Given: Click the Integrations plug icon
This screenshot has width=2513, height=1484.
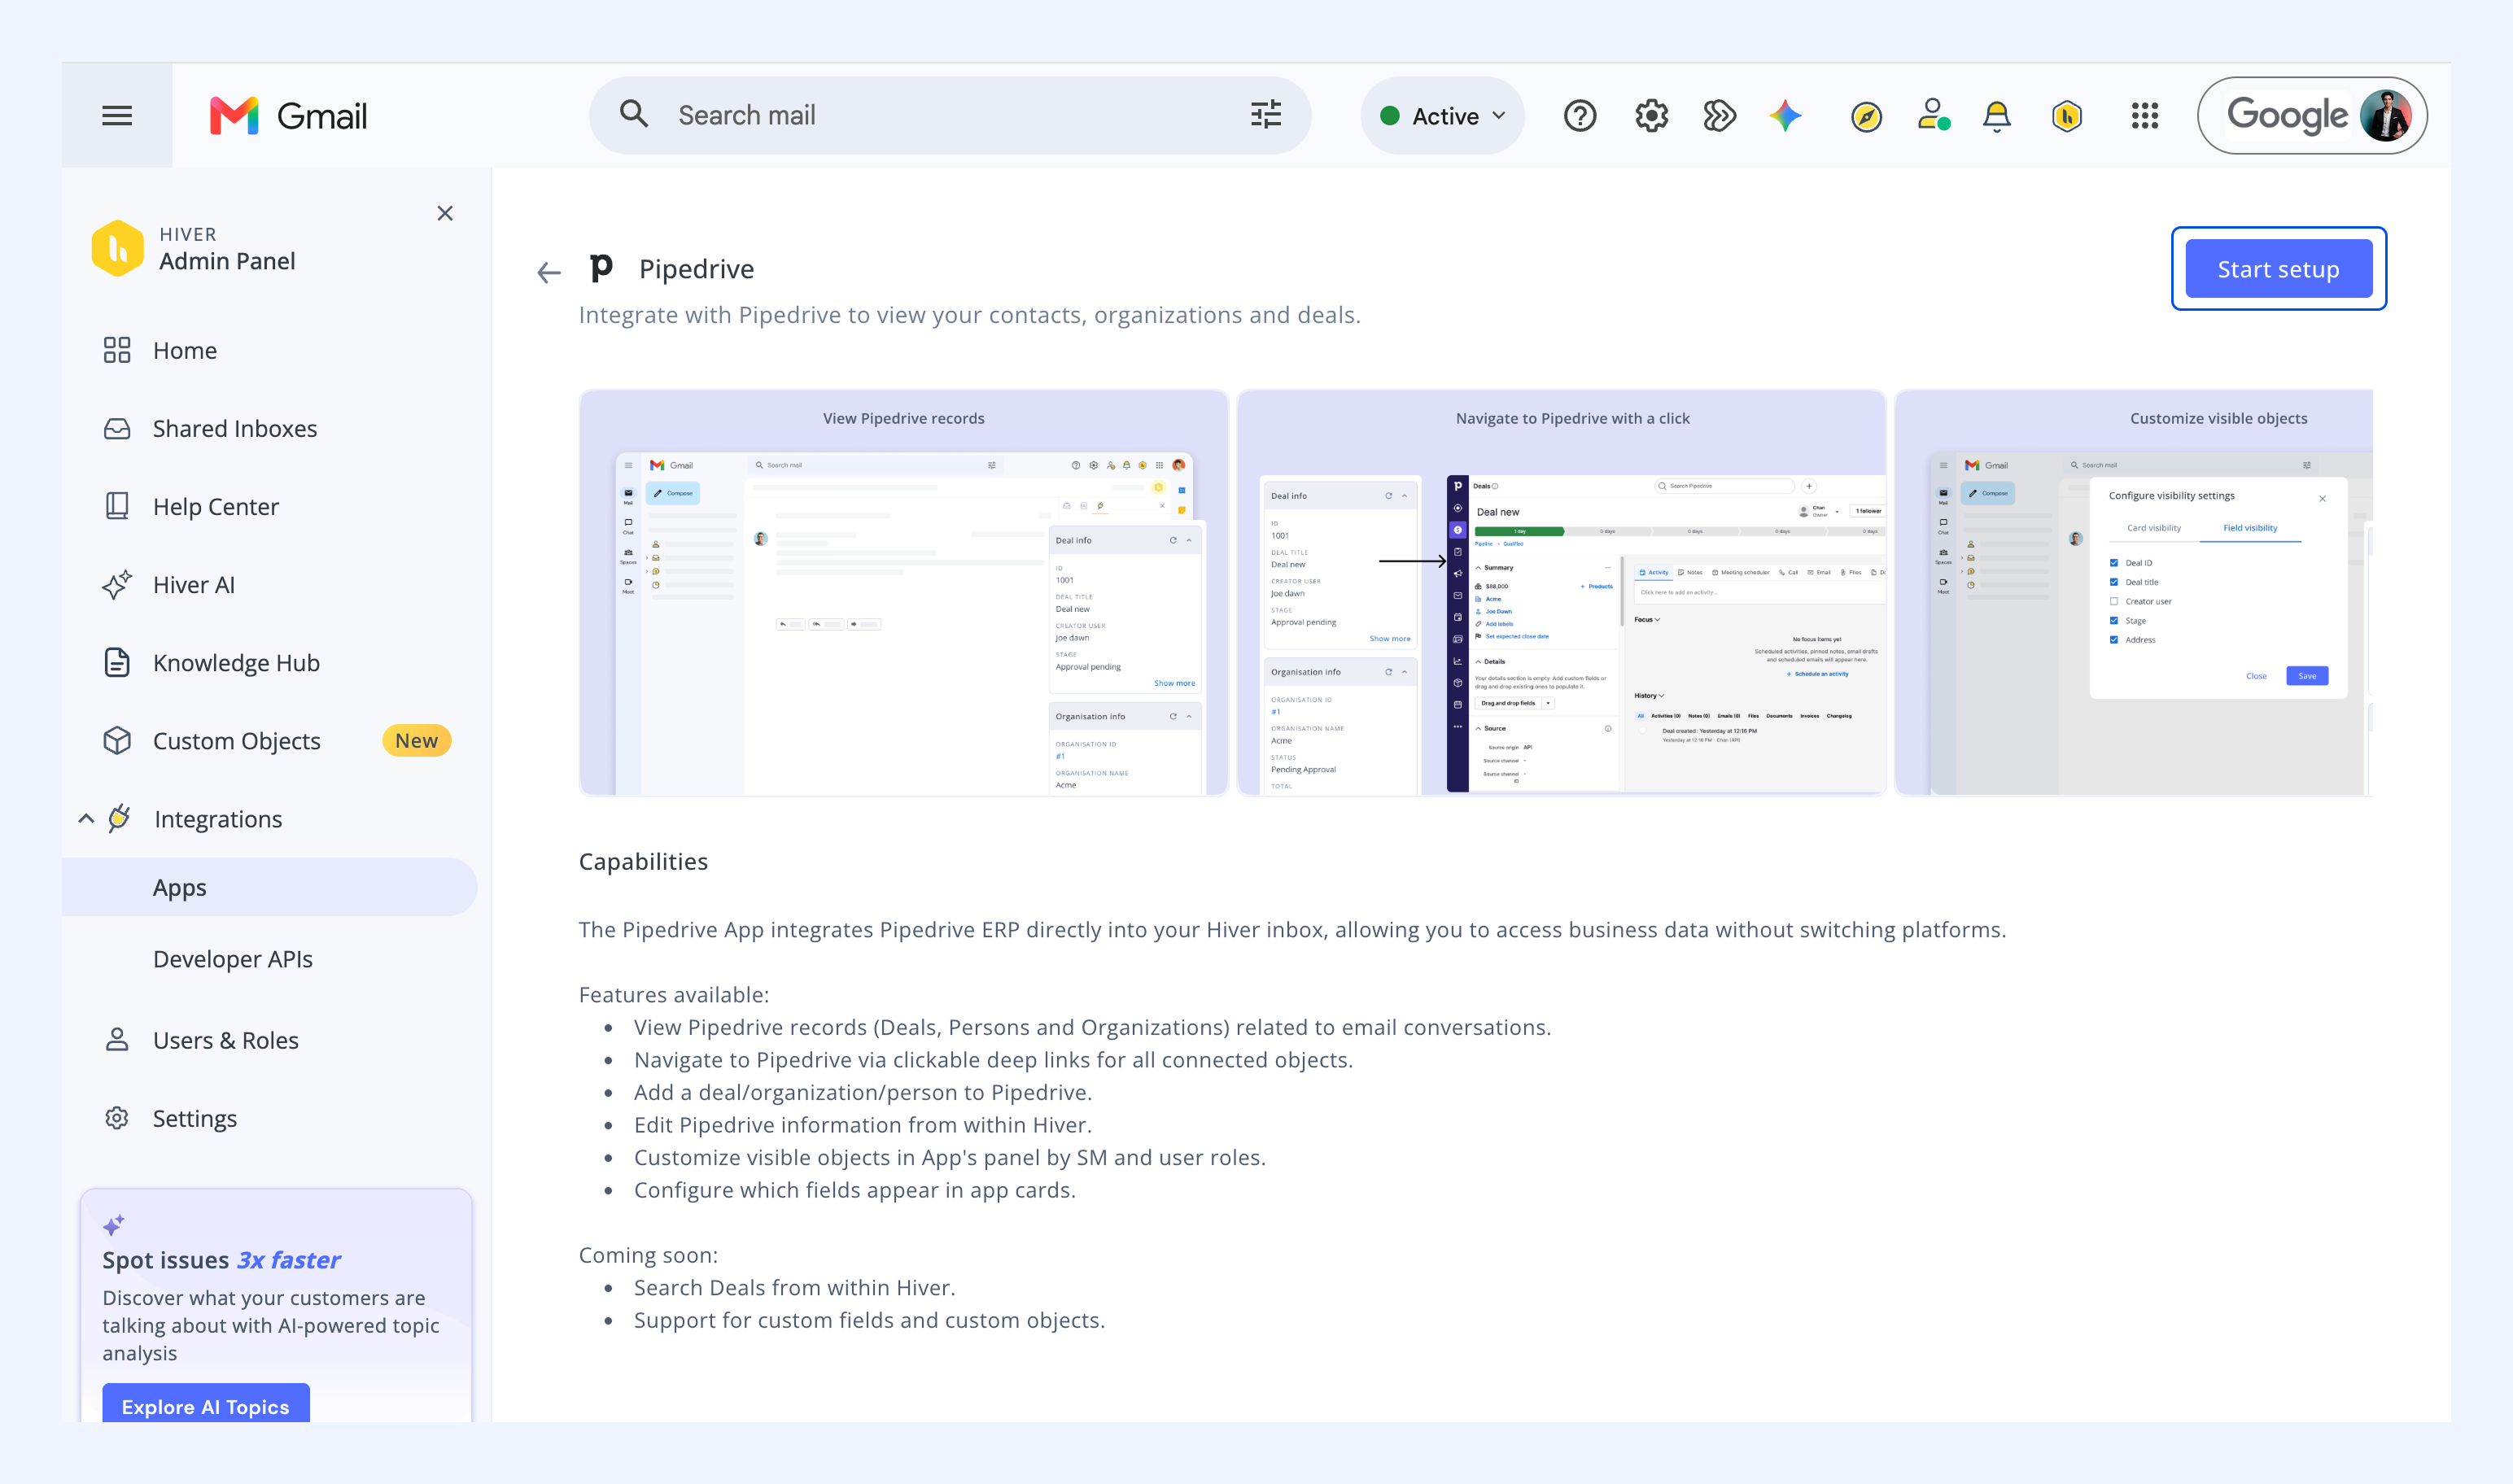Looking at the screenshot, I should coord(119,818).
